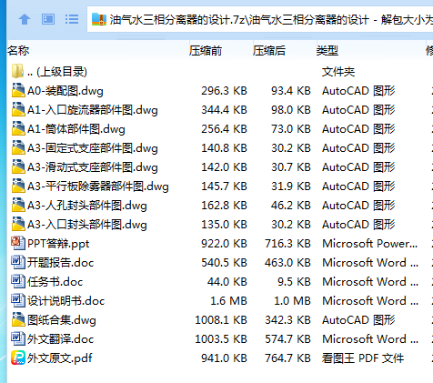Select the file name A1-筒体部件图.dwg

point(76,129)
